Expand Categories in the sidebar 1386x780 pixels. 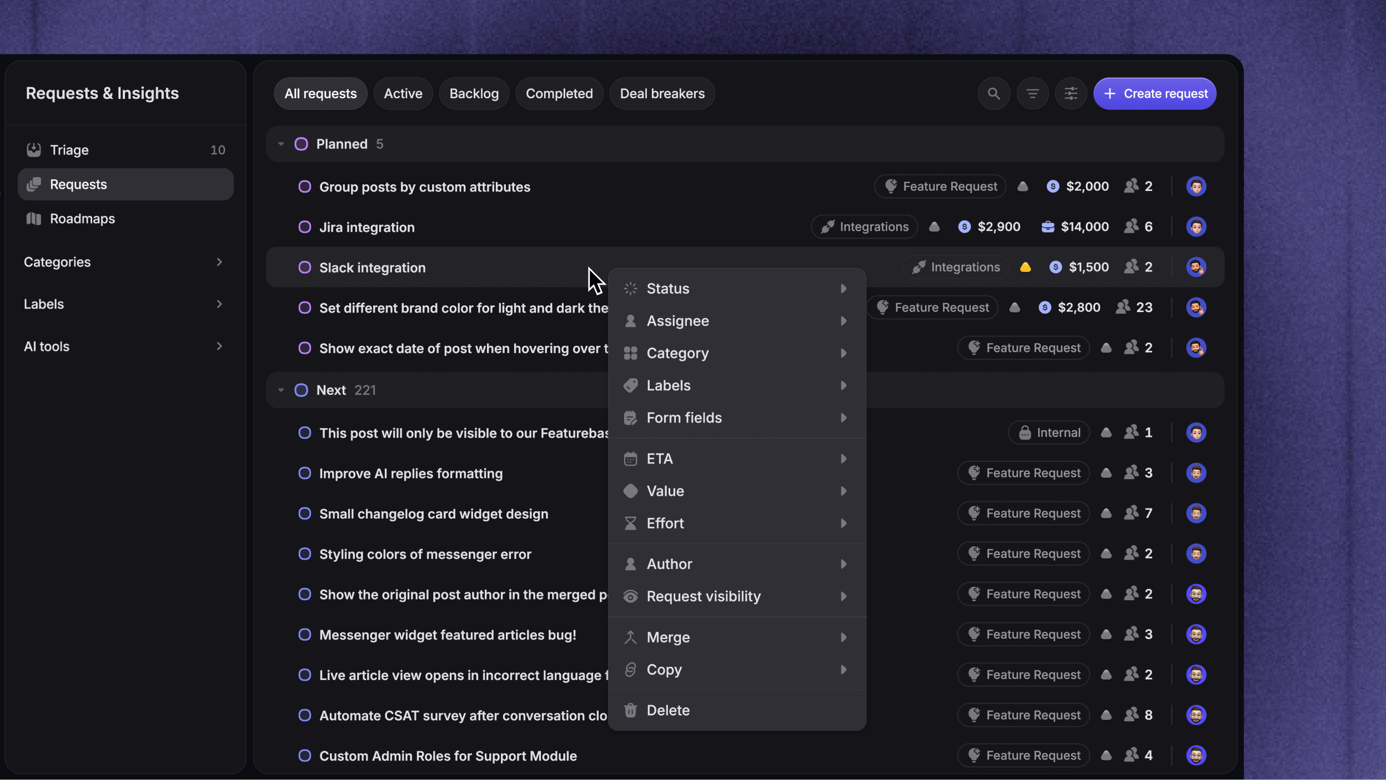(x=123, y=262)
